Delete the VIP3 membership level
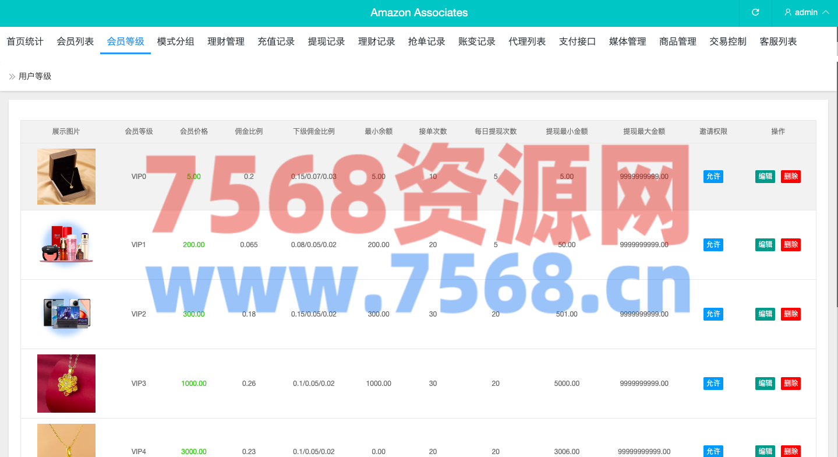838x457 pixels. pos(790,384)
